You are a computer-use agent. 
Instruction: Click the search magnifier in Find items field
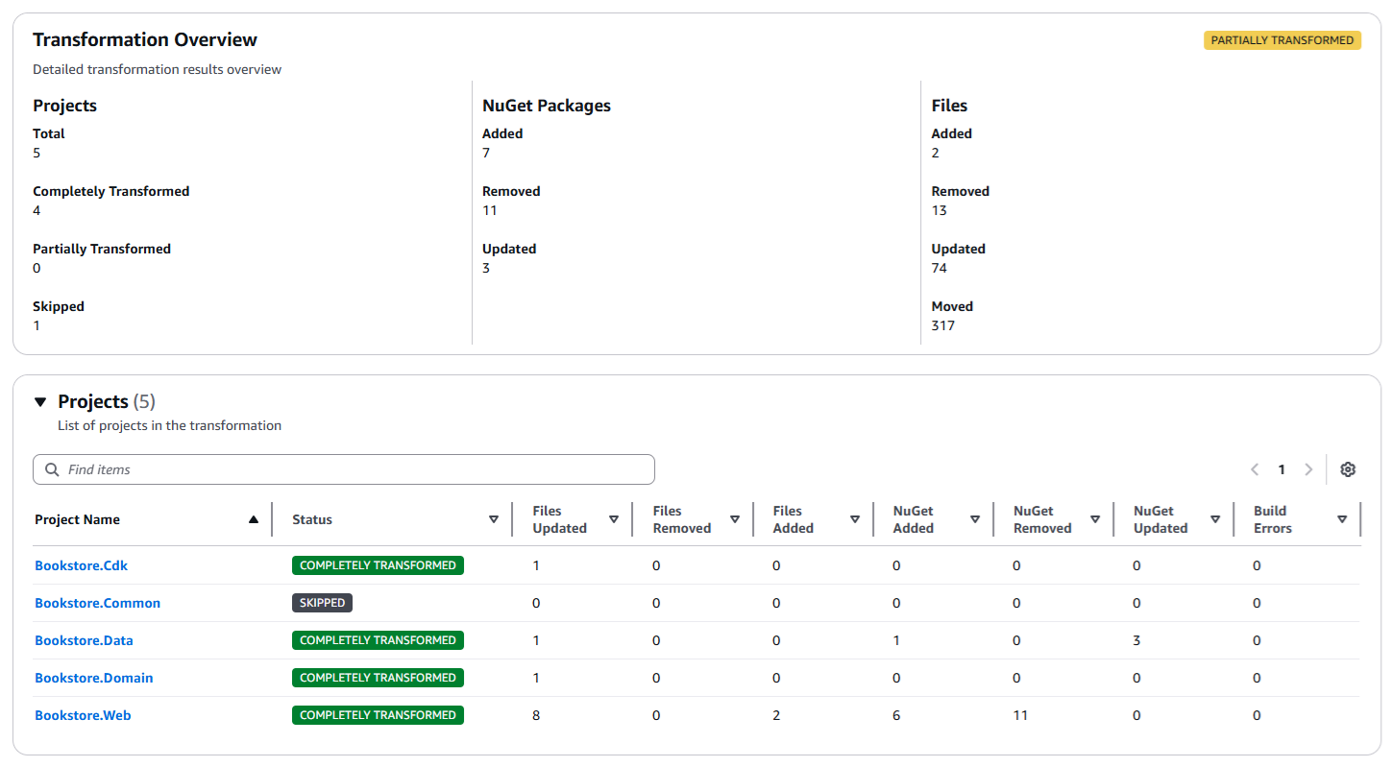pos(51,468)
